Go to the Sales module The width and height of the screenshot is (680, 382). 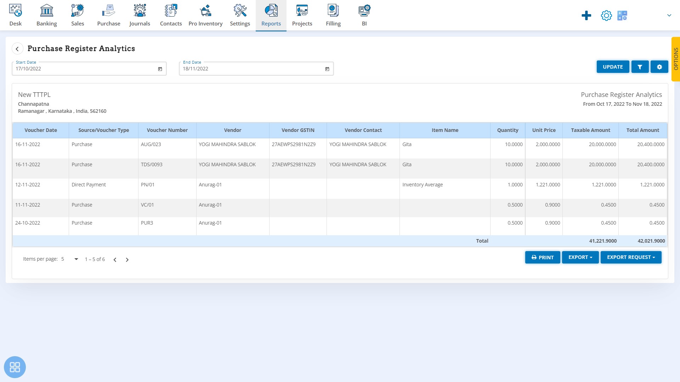click(78, 16)
